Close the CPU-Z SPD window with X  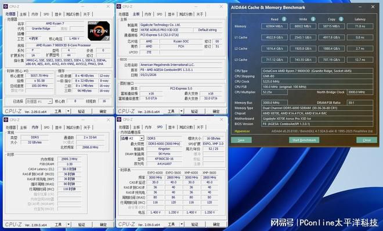[221, 119]
